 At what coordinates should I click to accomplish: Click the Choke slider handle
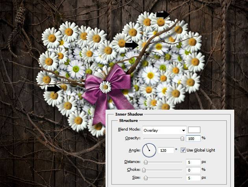point(144,170)
